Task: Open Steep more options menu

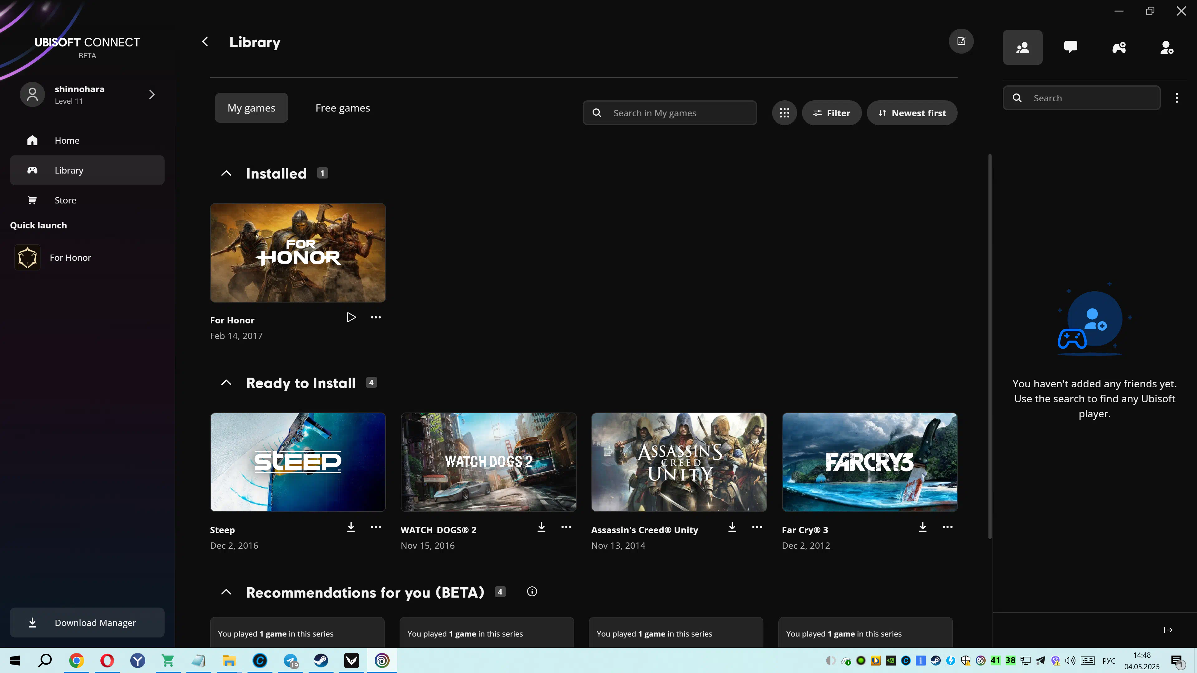Action: [376, 527]
